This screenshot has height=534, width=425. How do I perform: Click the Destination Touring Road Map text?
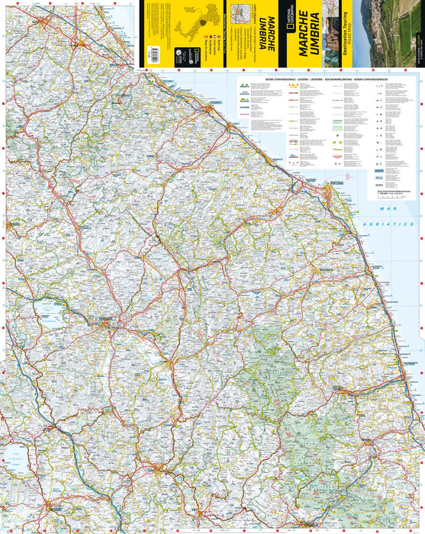(x=345, y=34)
